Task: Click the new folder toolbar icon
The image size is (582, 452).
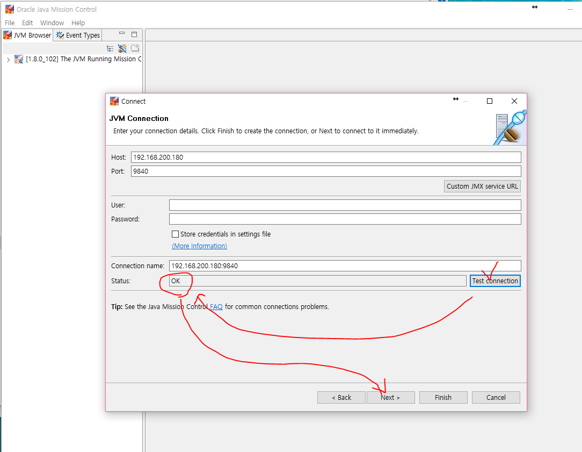Action: pyautogui.click(x=135, y=48)
